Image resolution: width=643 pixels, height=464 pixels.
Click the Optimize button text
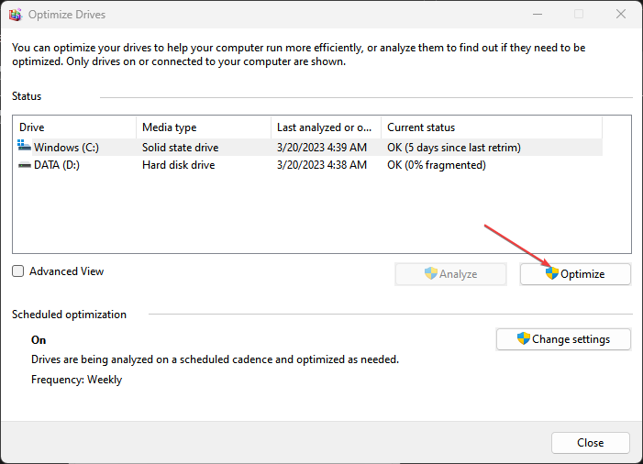pyautogui.click(x=582, y=274)
